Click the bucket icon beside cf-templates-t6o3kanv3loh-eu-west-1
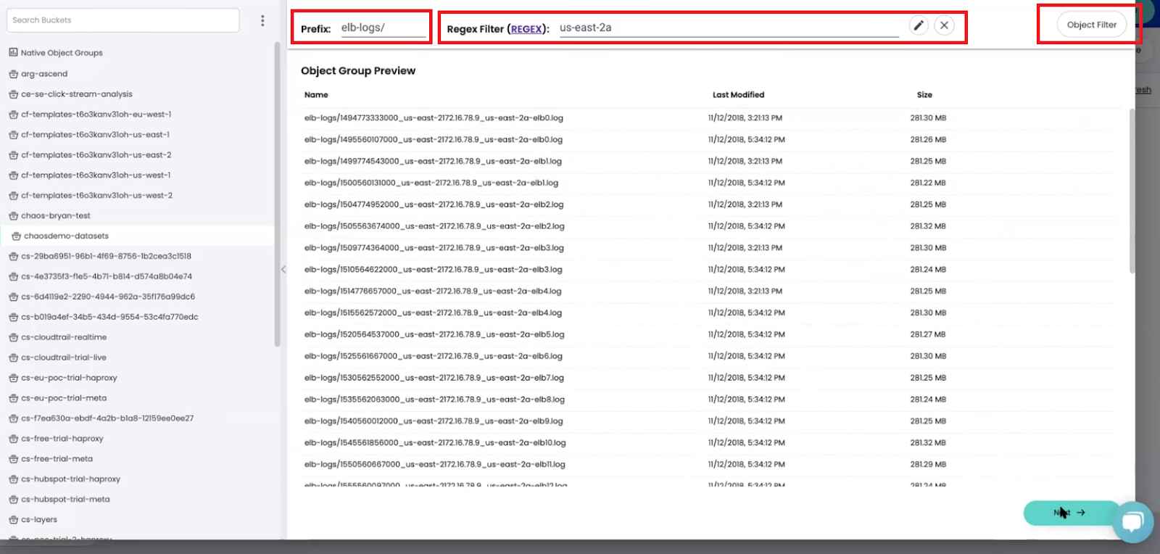1160x554 pixels. point(13,115)
